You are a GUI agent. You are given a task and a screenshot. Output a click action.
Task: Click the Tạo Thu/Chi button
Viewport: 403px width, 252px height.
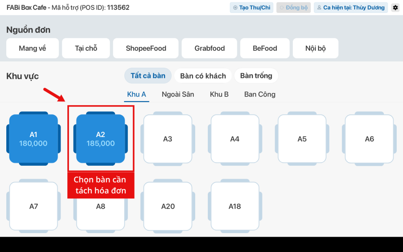point(251,7)
